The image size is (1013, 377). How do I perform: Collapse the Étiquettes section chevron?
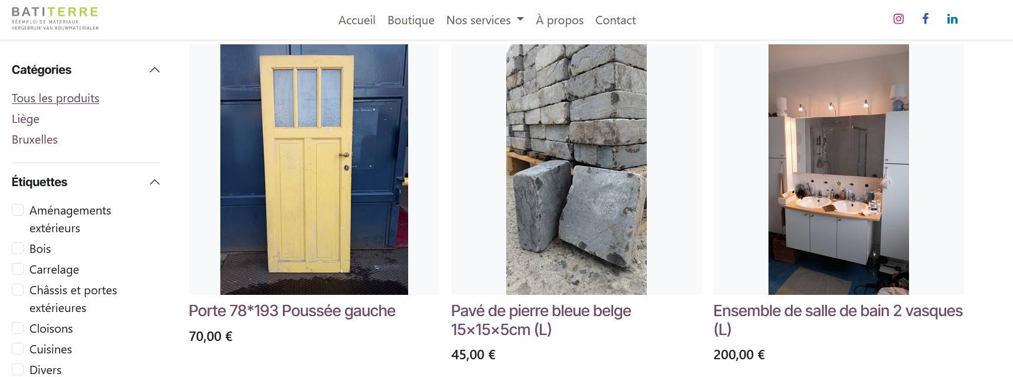[x=155, y=182]
